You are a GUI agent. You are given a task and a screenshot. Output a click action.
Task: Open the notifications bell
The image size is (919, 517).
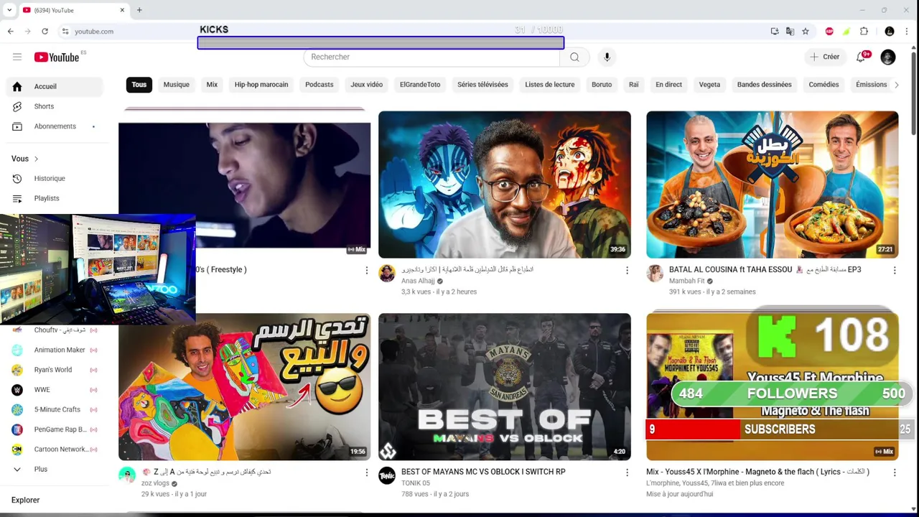click(861, 57)
